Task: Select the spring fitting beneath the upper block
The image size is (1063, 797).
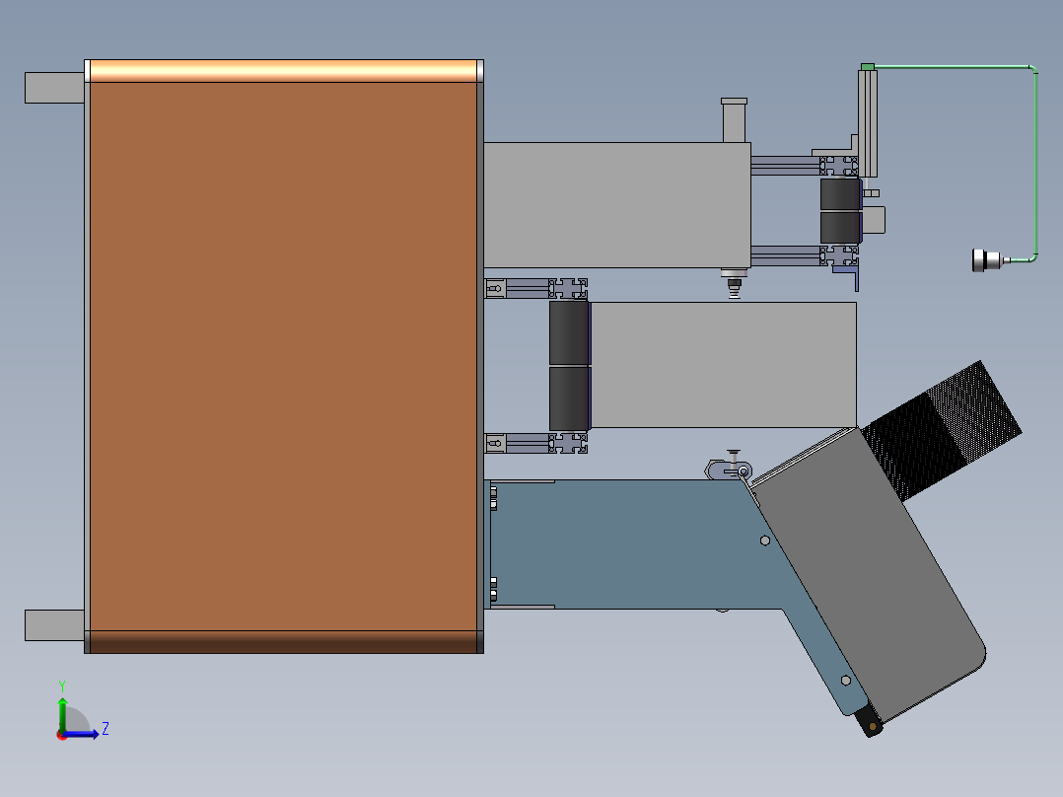Action: tap(734, 282)
